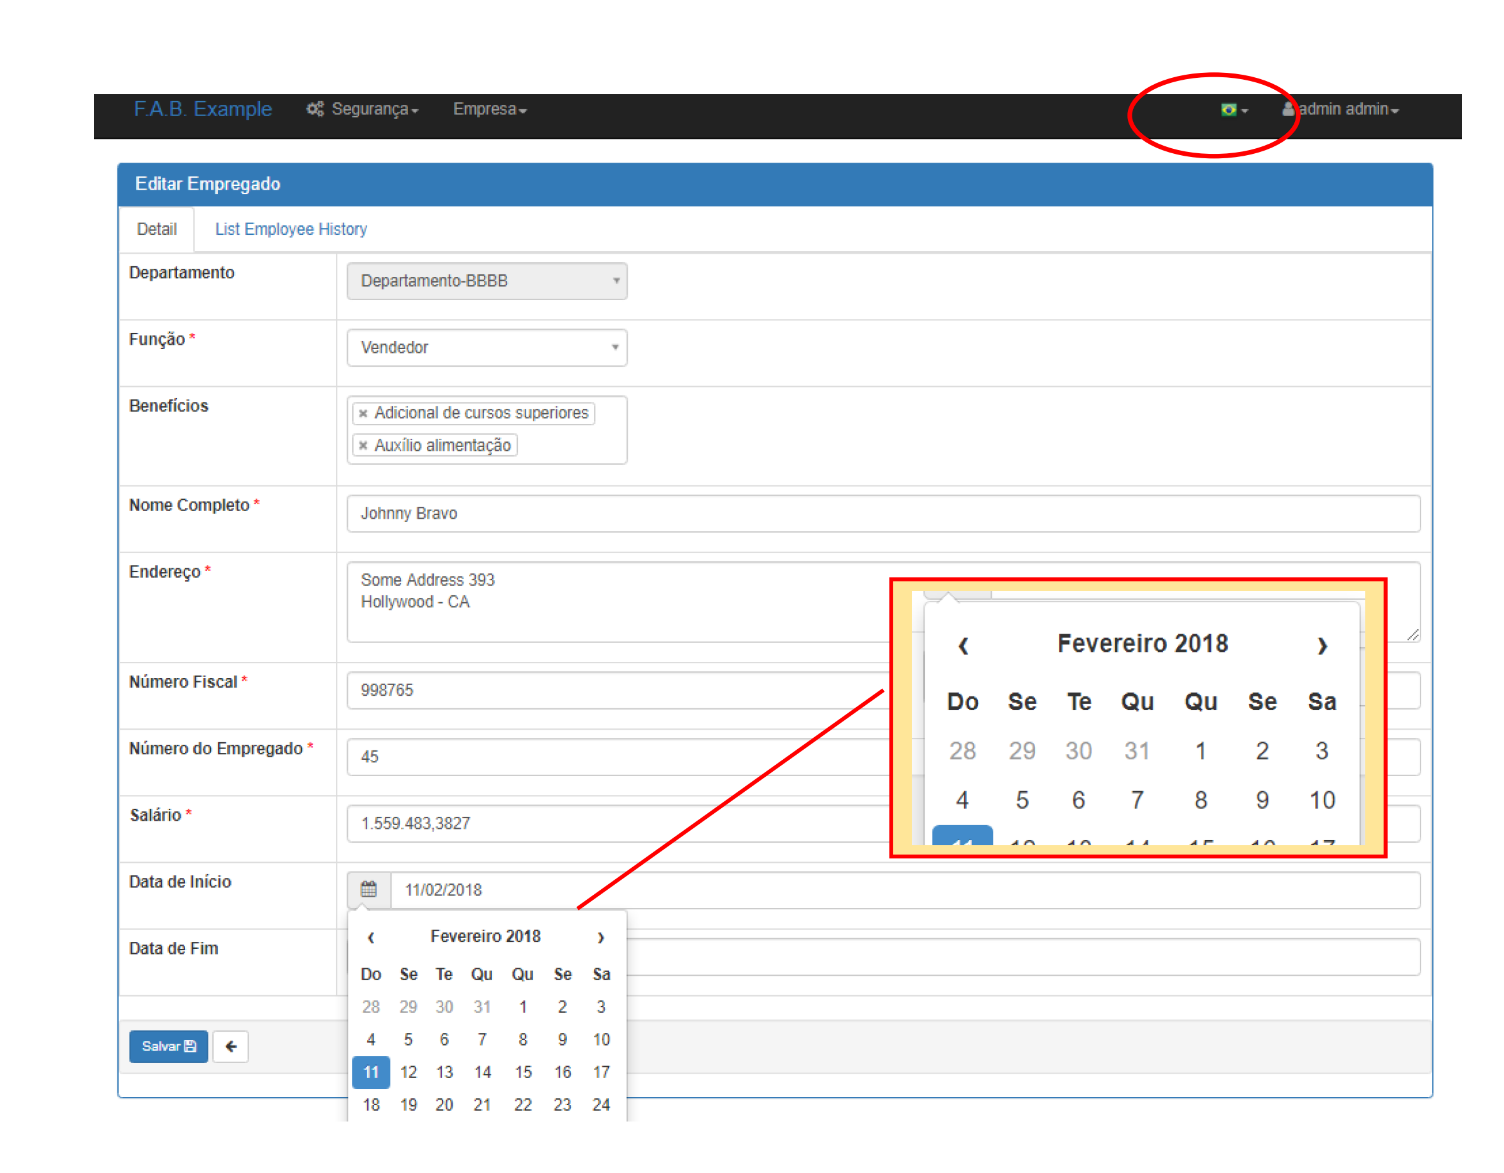Click the back arrow button beside Salvar
1504x1173 pixels.
coord(230,1046)
